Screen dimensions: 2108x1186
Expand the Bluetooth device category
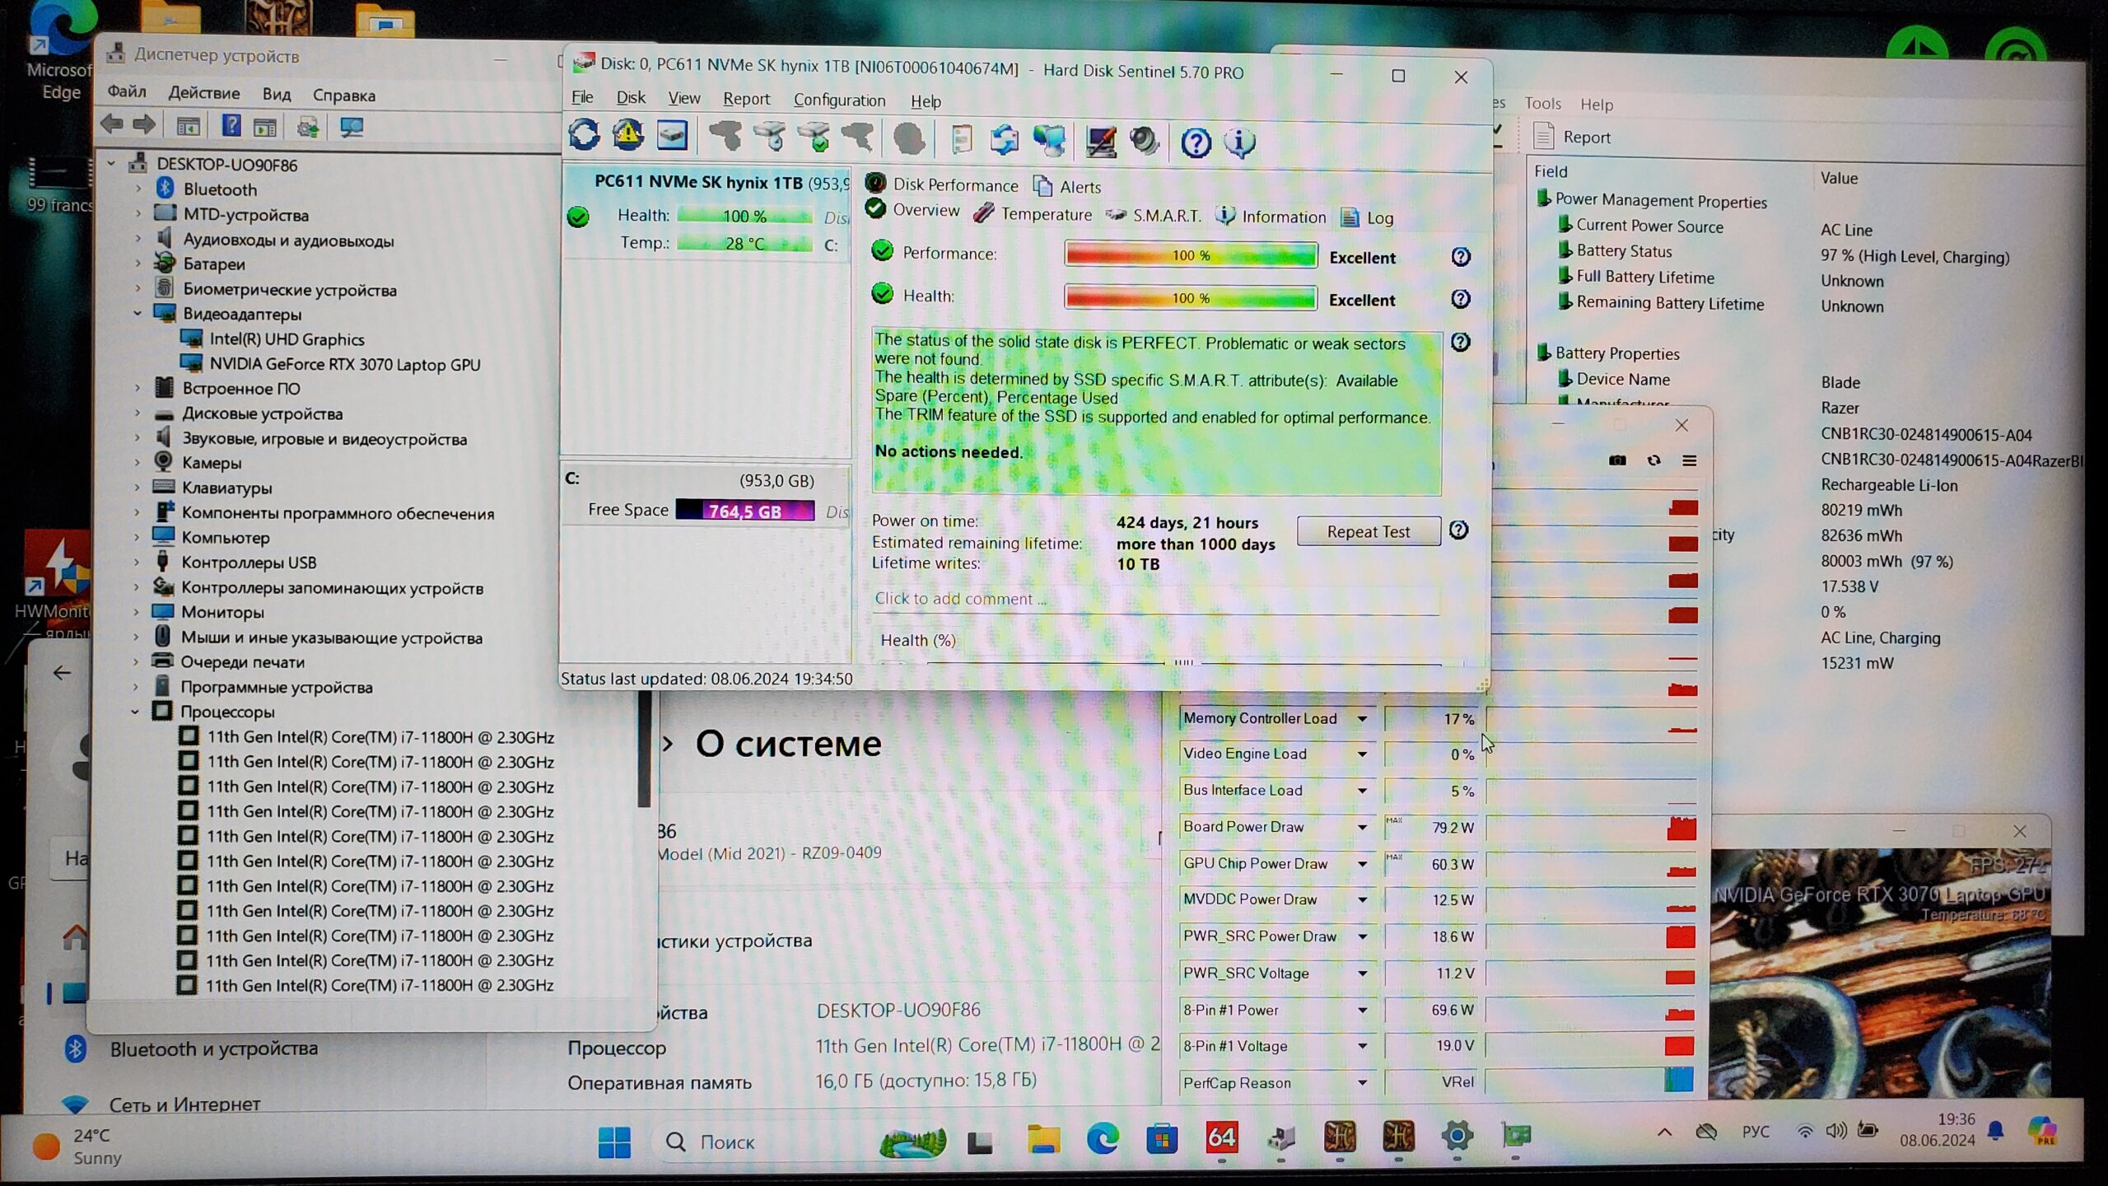(x=138, y=189)
